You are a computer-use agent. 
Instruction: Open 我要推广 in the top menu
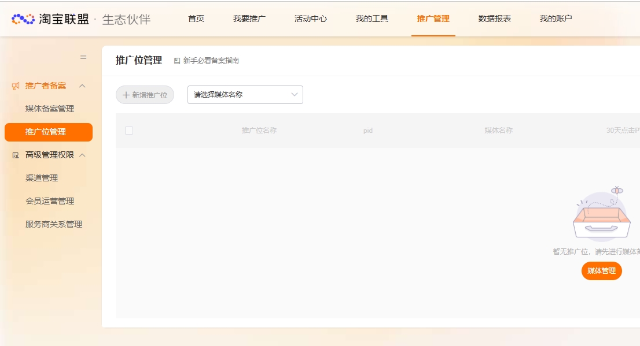(249, 18)
